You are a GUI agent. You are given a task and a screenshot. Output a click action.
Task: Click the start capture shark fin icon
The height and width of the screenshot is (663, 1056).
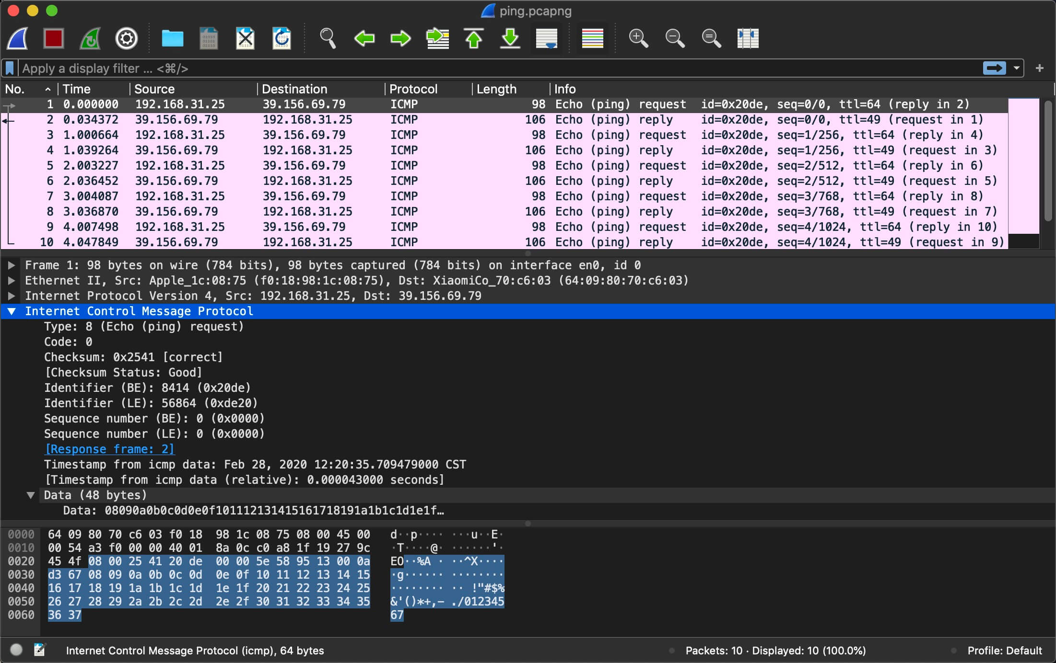[18, 38]
